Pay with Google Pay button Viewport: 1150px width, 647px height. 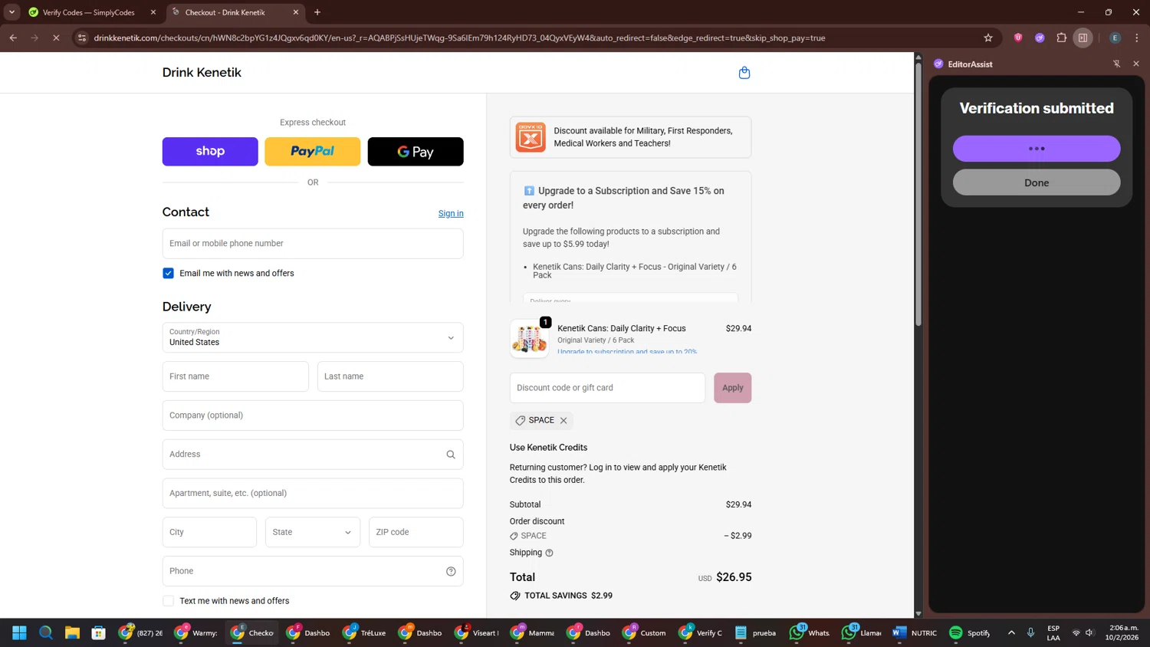tap(416, 152)
